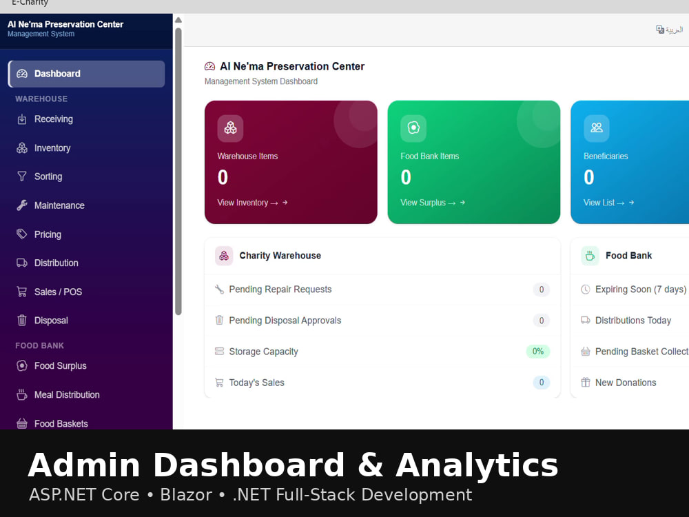The image size is (689, 517).
Task: Click the clock icon beside Expiring Soon
Action: (x=585, y=290)
